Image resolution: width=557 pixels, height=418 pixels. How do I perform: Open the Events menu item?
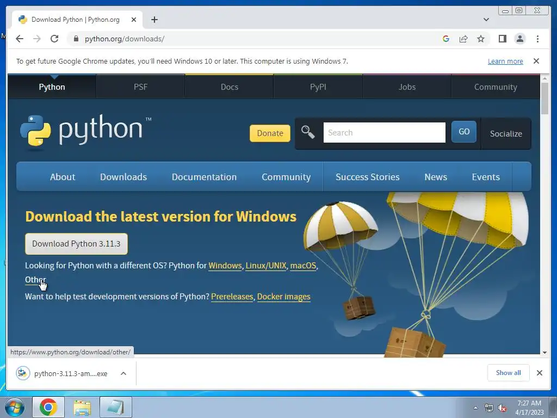(x=486, y=177)
